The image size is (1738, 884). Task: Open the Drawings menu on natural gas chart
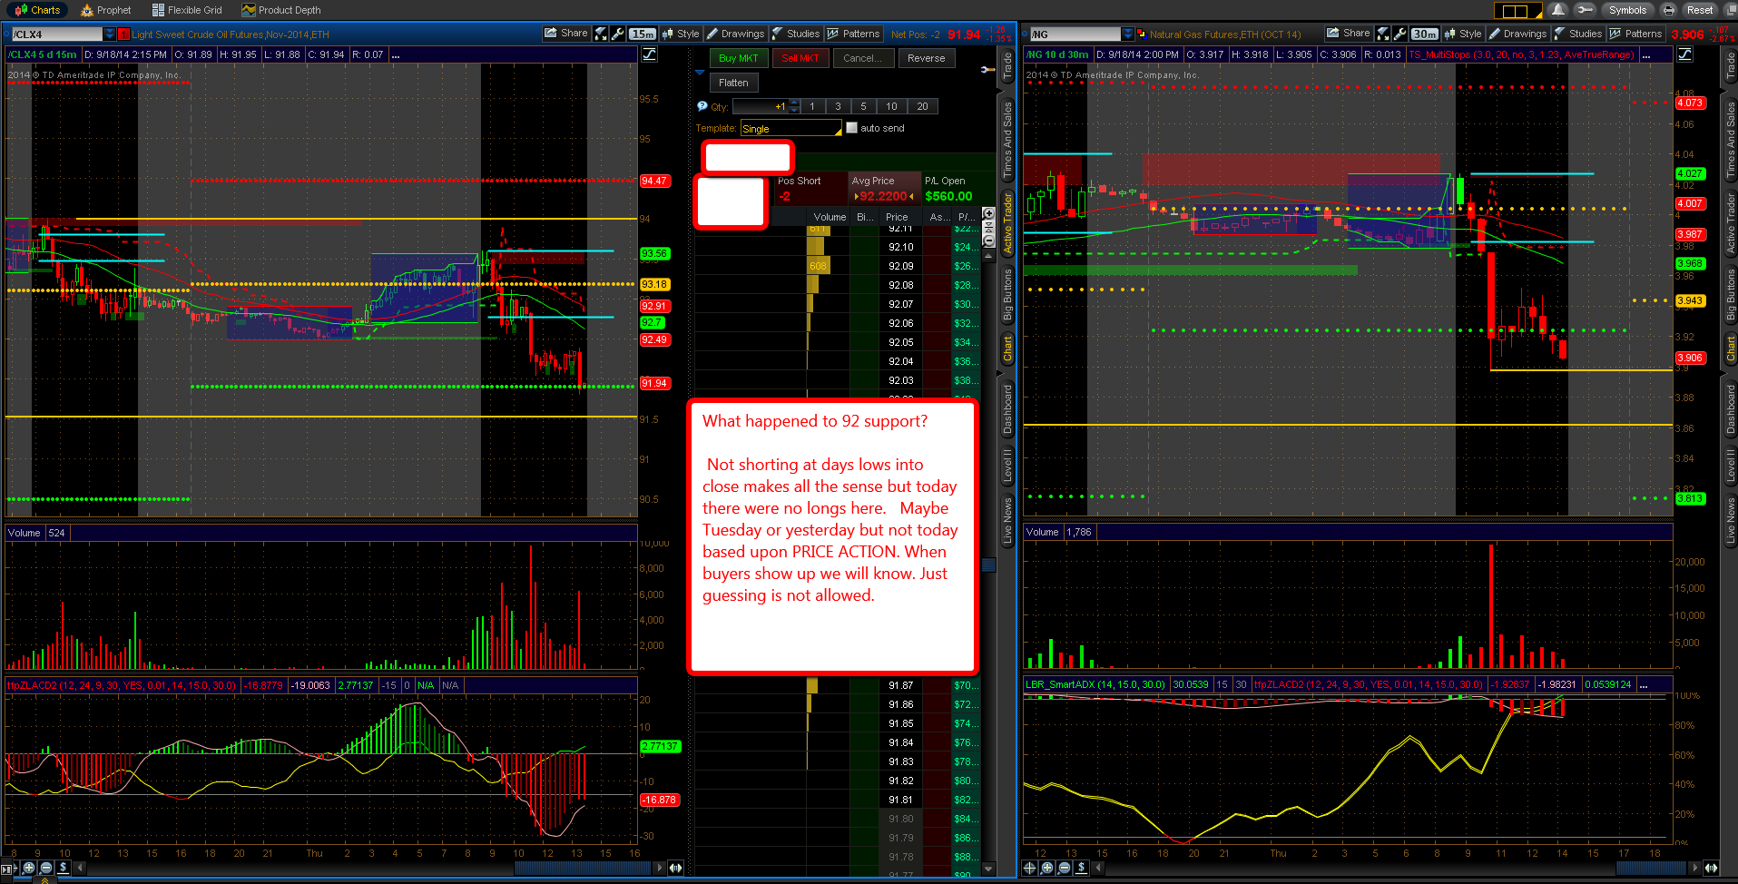click(1518, 34)
